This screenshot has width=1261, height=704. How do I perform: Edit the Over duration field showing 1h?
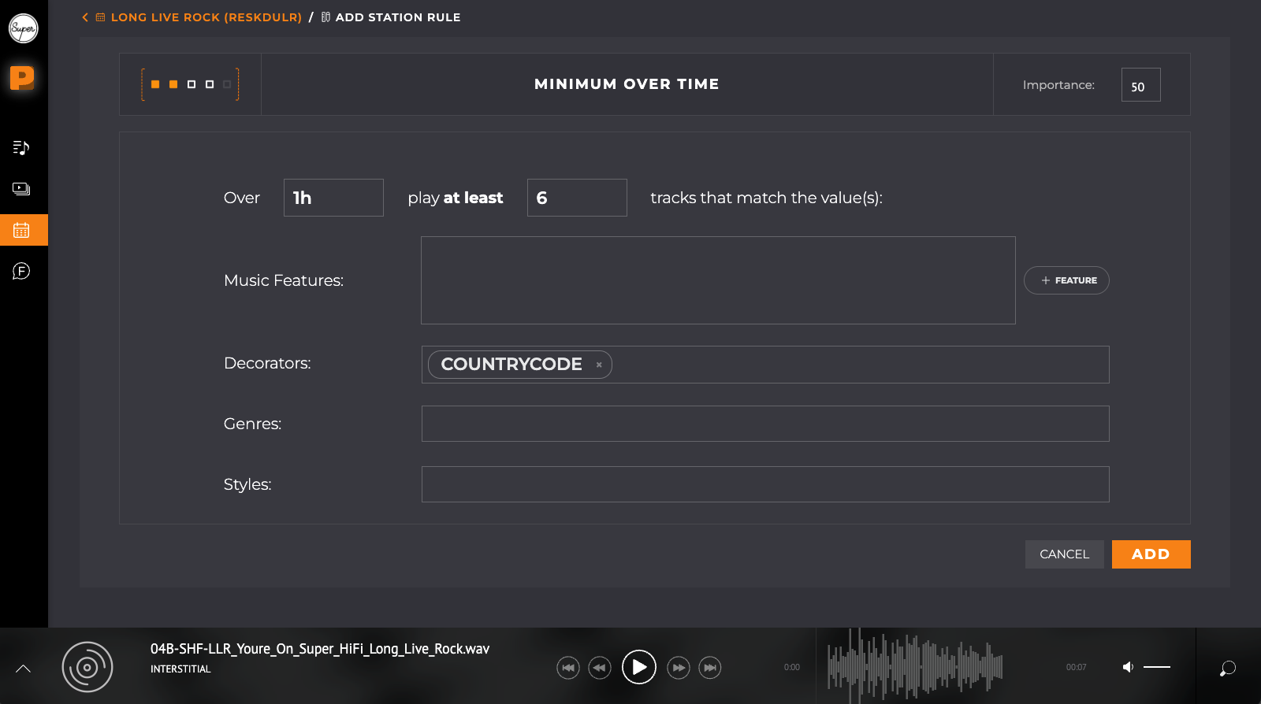333,198
